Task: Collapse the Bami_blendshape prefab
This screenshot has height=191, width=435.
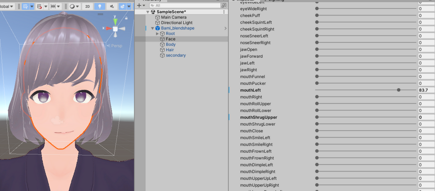Action: coord(153,28)
